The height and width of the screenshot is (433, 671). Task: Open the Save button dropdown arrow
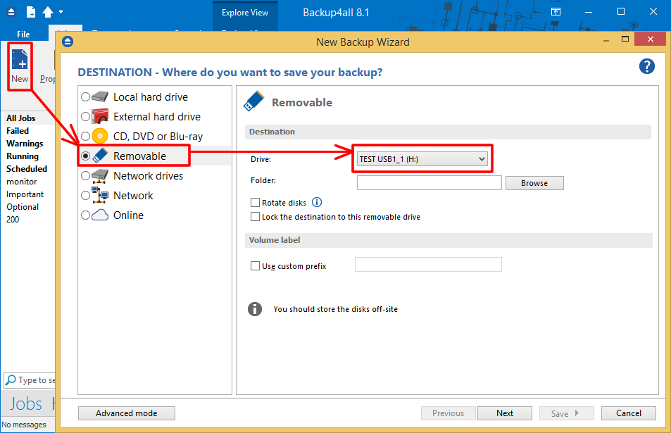pos(577,413)
